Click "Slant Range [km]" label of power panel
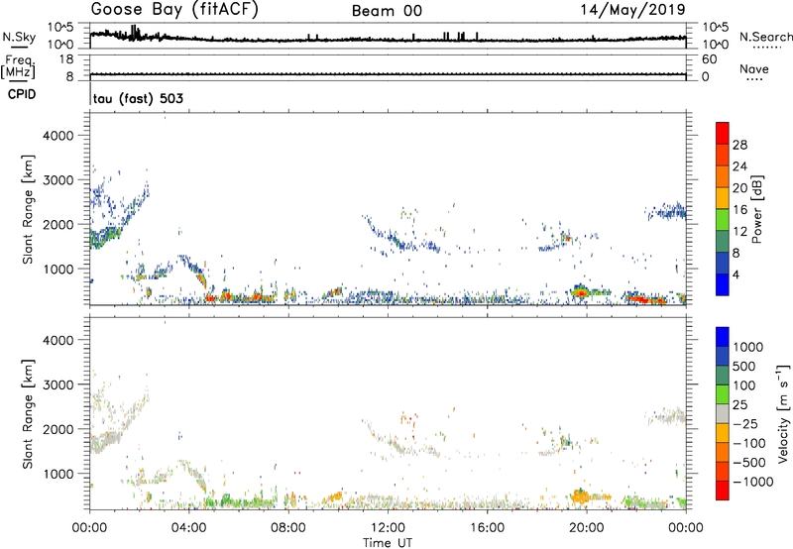The height and width of the screenshot is (549, 793). click(28, 209)
